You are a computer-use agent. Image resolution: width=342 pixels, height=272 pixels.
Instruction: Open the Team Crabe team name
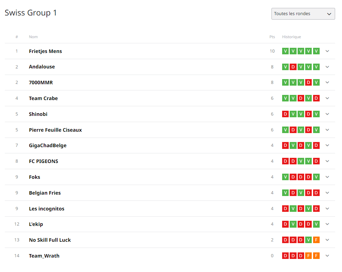tap(43, 98)
